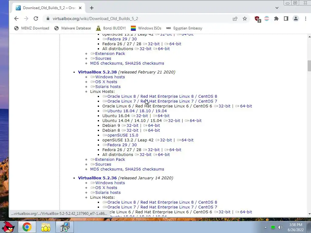This screenshot has width=311, height=233.
Task: Open 5.2.38 SHA256 checksums
Action: (145, 169)
